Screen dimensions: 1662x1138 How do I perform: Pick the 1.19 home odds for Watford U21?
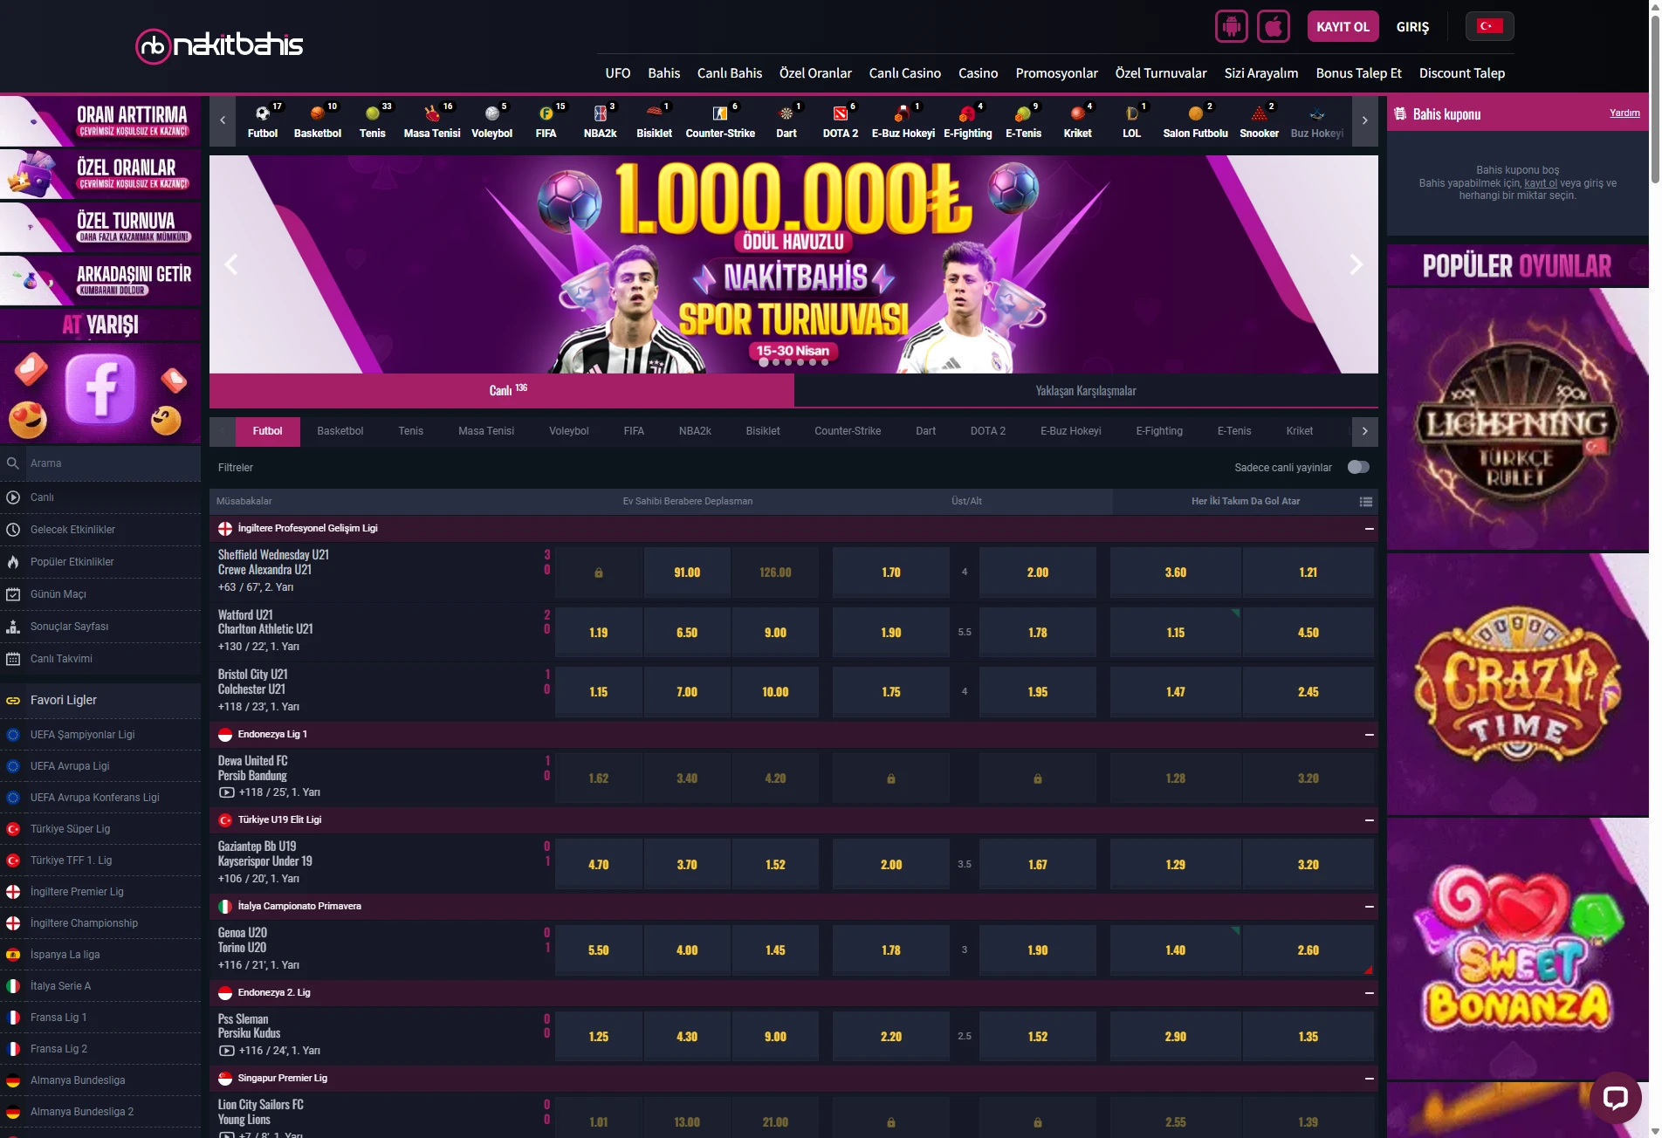tap(599, 633)
